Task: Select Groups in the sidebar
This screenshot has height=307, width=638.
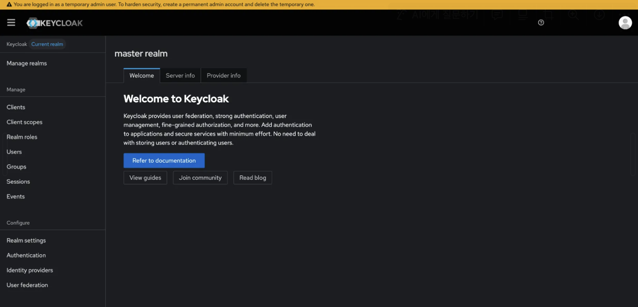Action: coord(16,167)
